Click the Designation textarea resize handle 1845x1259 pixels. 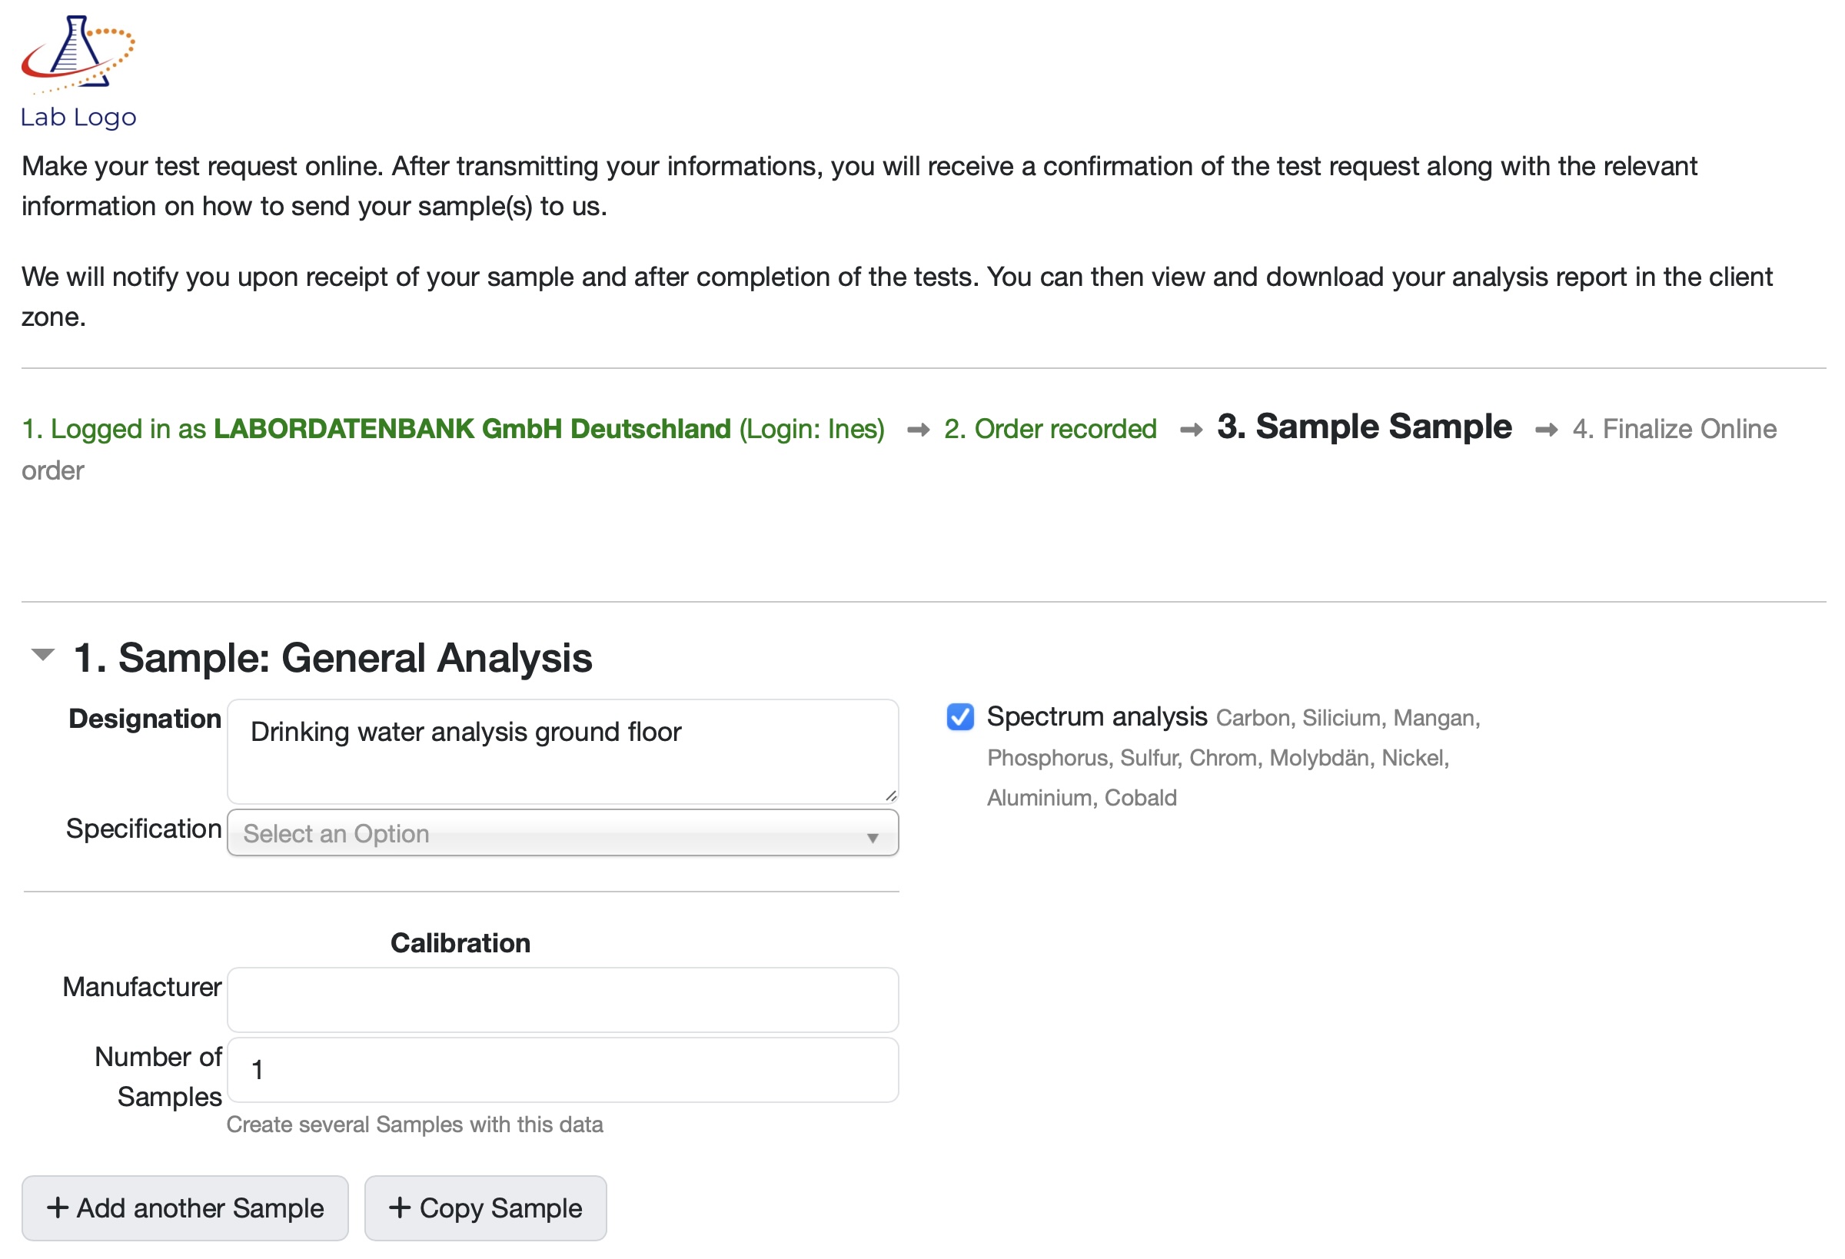click(891, 796)
